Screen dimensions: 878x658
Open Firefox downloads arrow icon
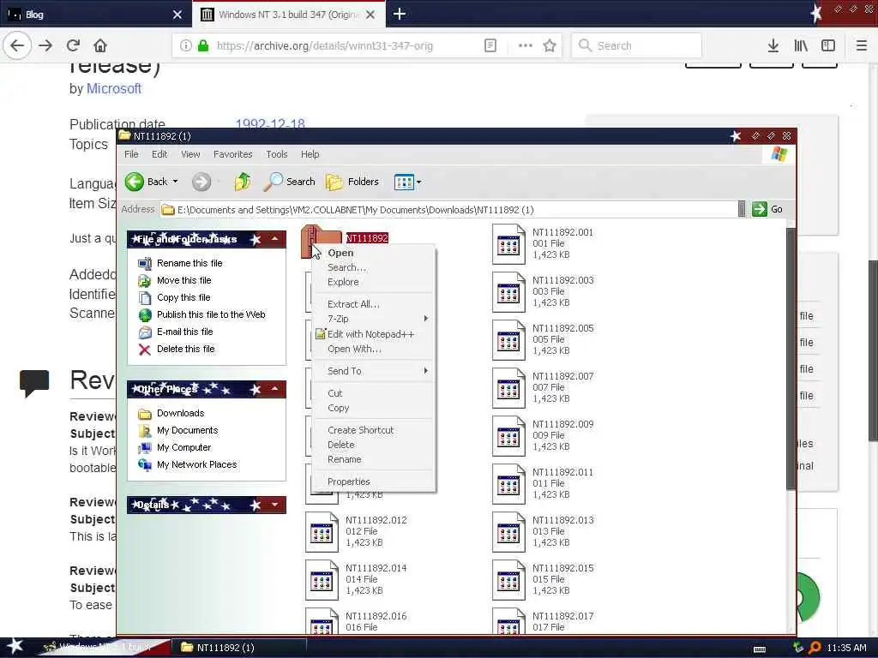773,46
